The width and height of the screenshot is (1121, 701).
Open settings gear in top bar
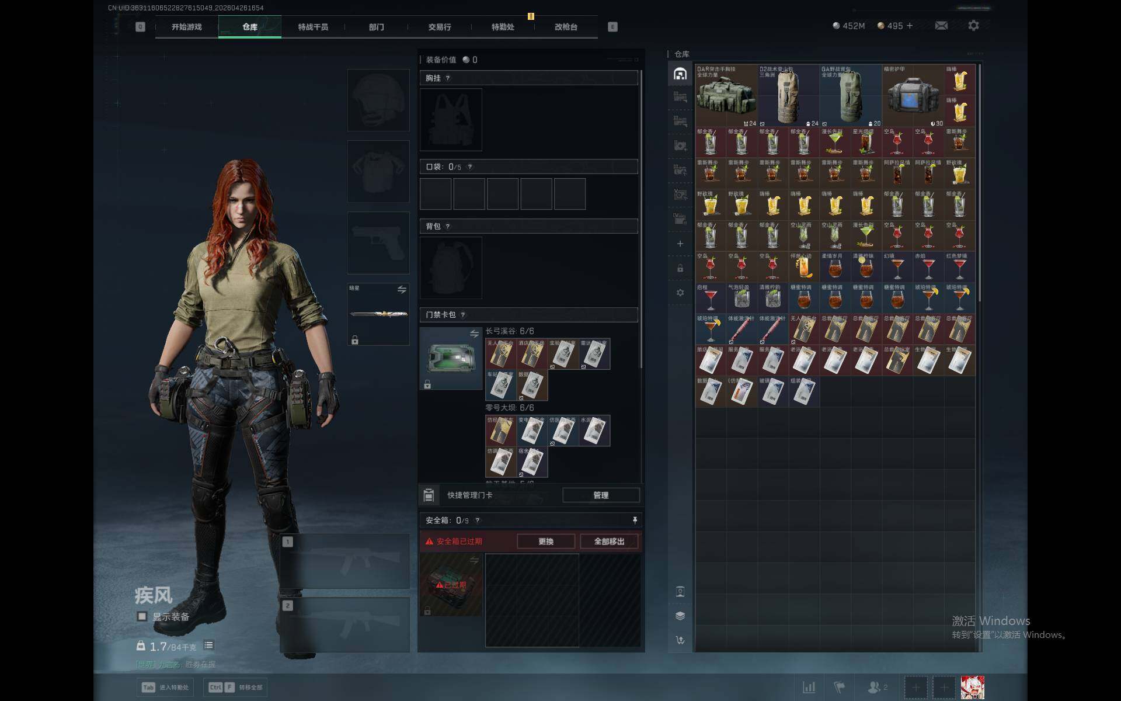(973, 26)
